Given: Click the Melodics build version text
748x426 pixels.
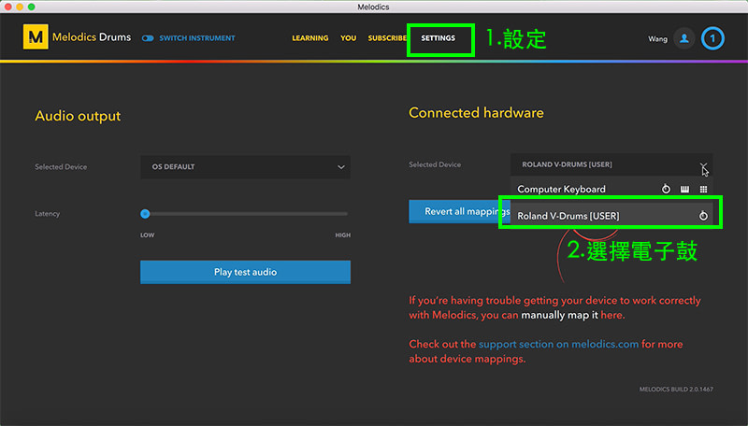Looking at the screenshot, I should pyautogui.click(x=676, y=390).
